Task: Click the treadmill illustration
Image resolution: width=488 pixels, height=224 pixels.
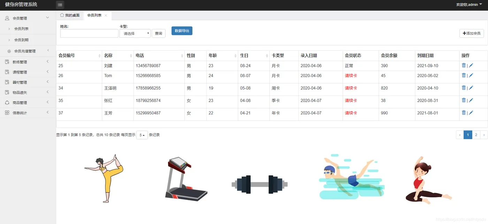Action: pos(186,179)
